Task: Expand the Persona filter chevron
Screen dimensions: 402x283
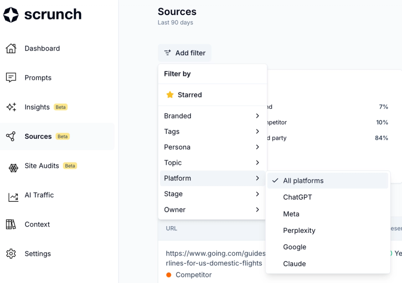Action: tap(258, 147)
